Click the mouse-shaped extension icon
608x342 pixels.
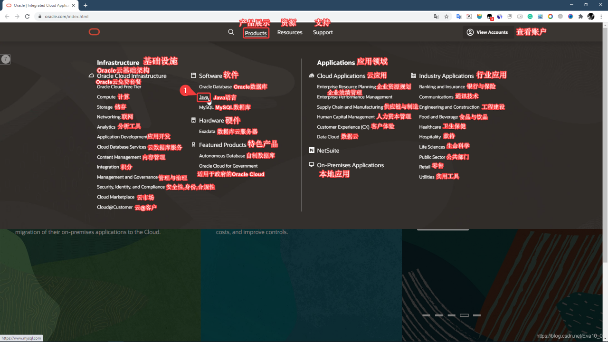point(510,16)
